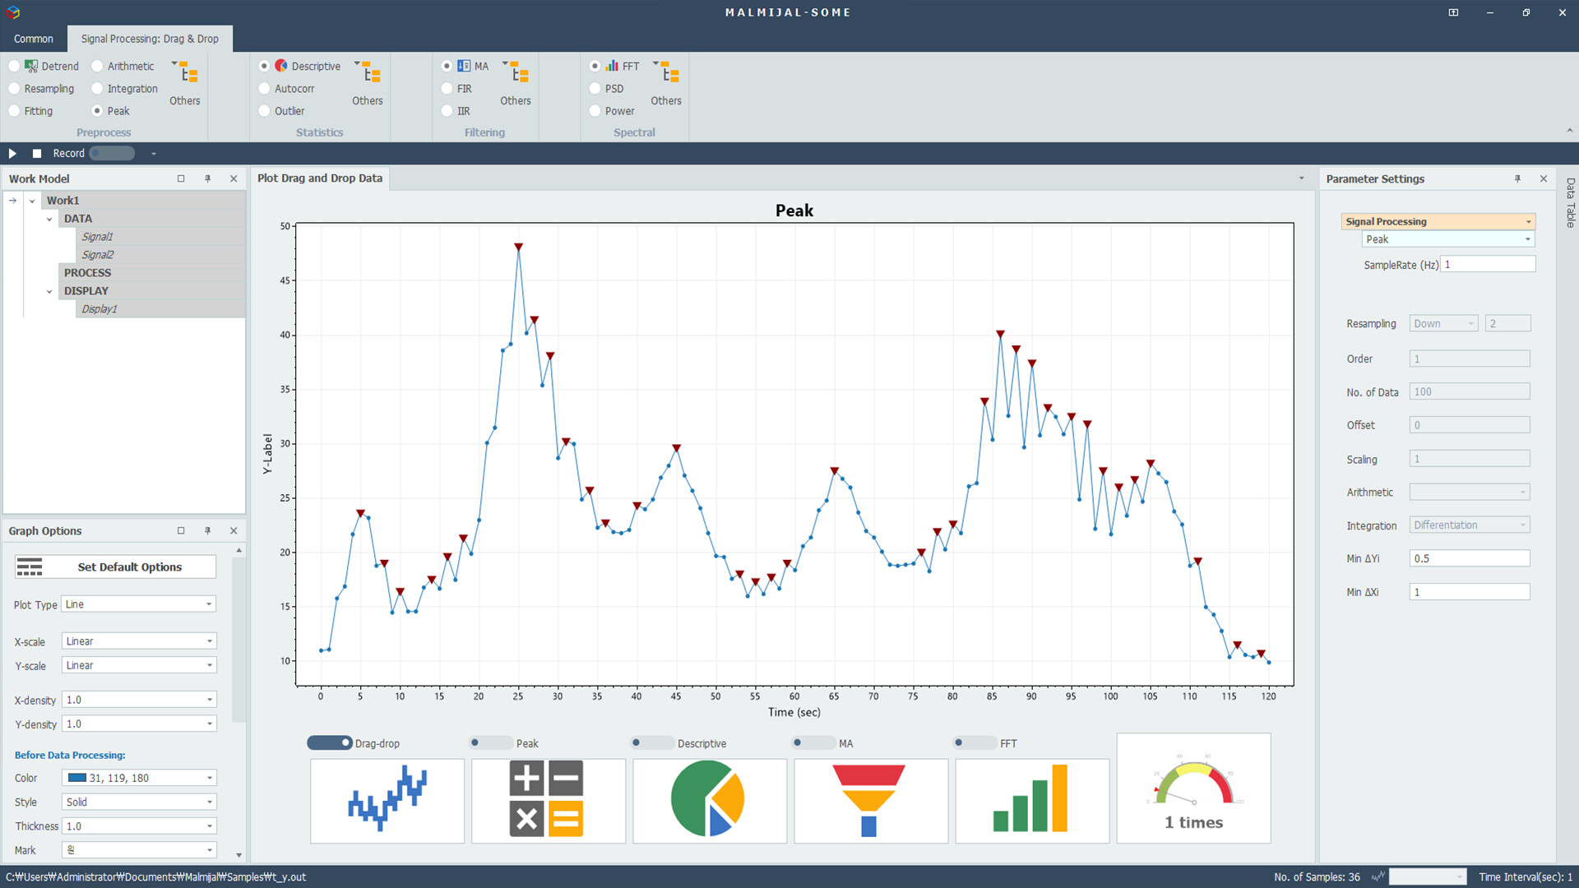Click the stop recording icon
This screenshot has height=888, width=1579.
[36, 153]
